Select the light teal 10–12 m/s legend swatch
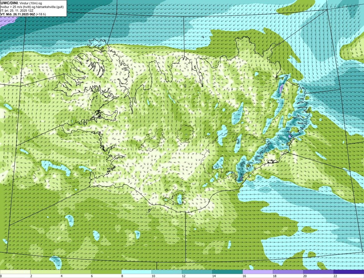Image resolution: width=364 pixels, height=278 pixels. pyautogui.click(x=167, y=272)
